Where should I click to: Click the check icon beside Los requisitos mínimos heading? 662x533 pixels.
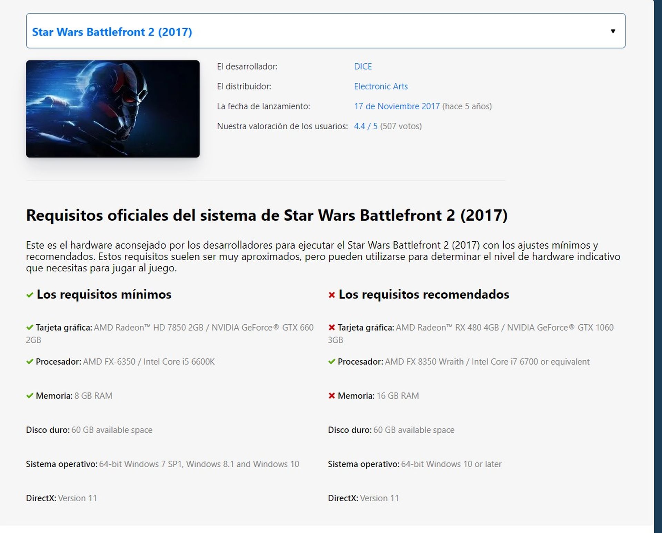click(29, 295)
